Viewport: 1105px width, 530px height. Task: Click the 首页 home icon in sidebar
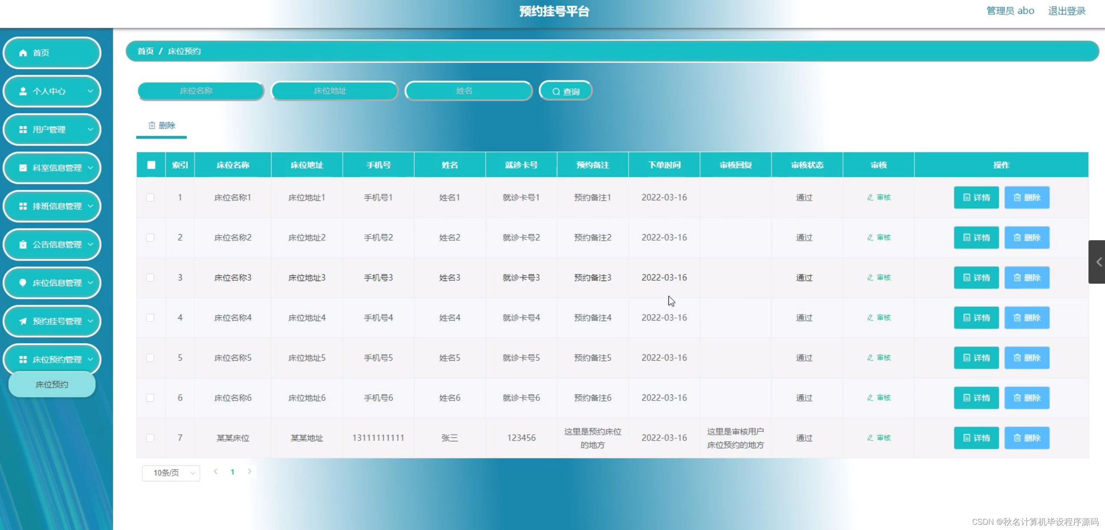pyautogui.click(x=23, y=53)
